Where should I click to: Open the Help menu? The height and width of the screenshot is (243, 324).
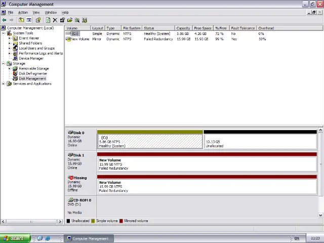65,12
